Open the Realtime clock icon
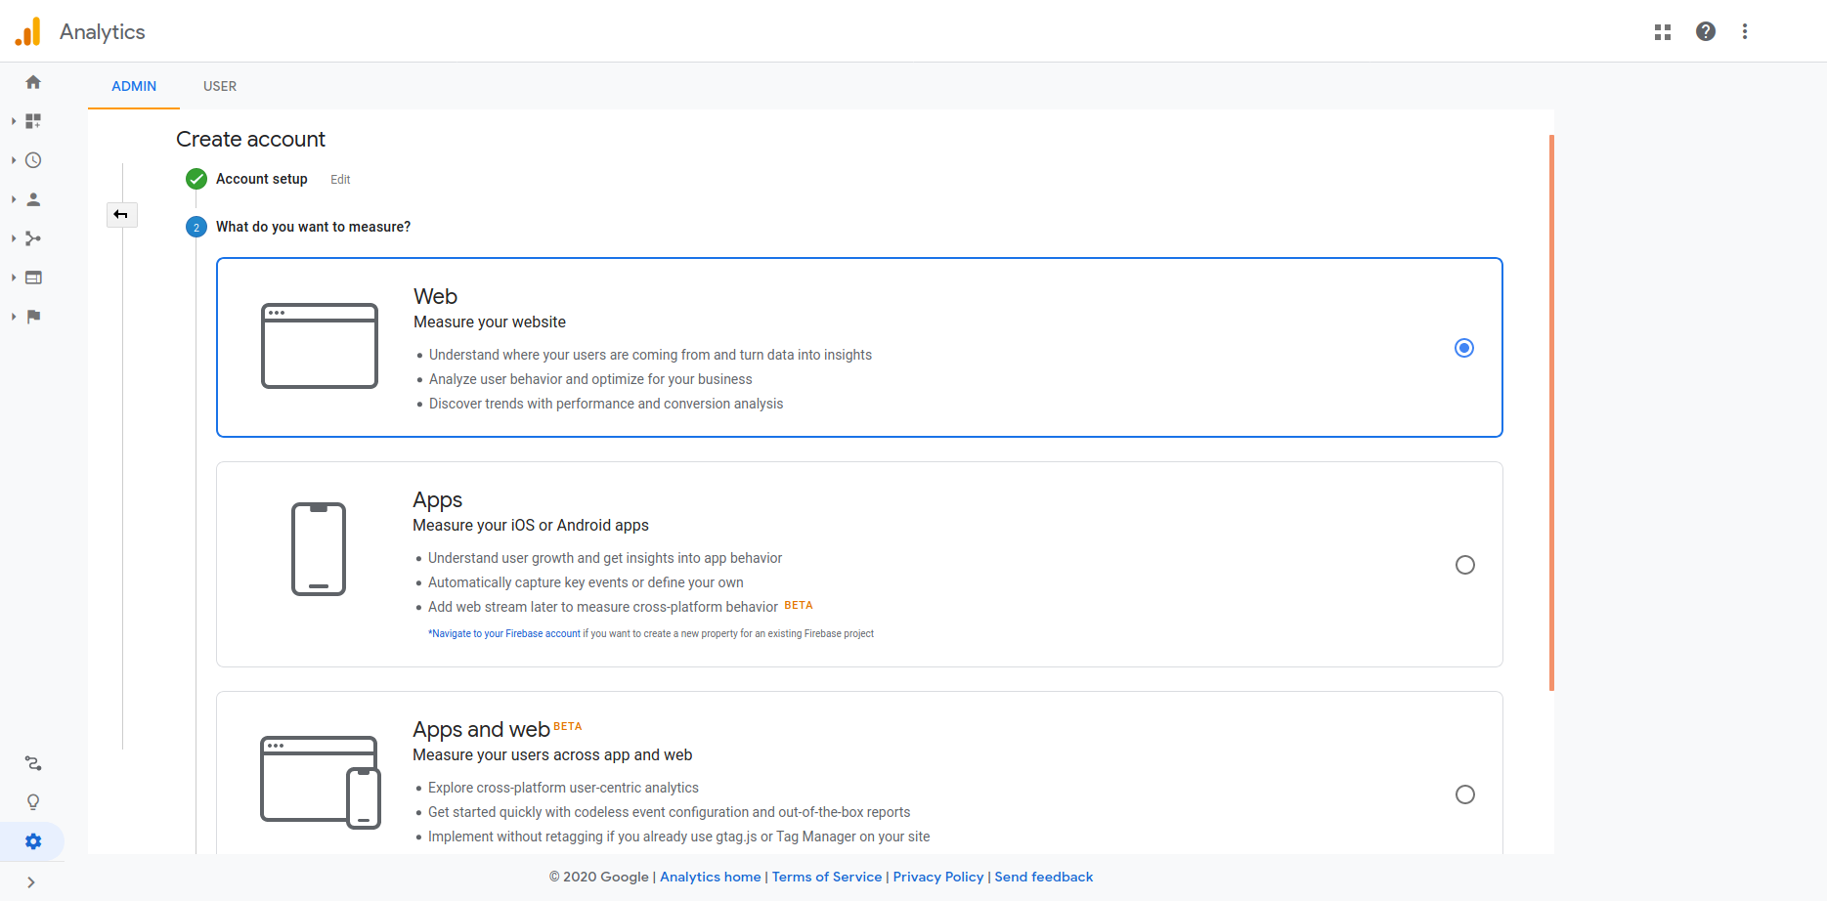 point(33,160)
